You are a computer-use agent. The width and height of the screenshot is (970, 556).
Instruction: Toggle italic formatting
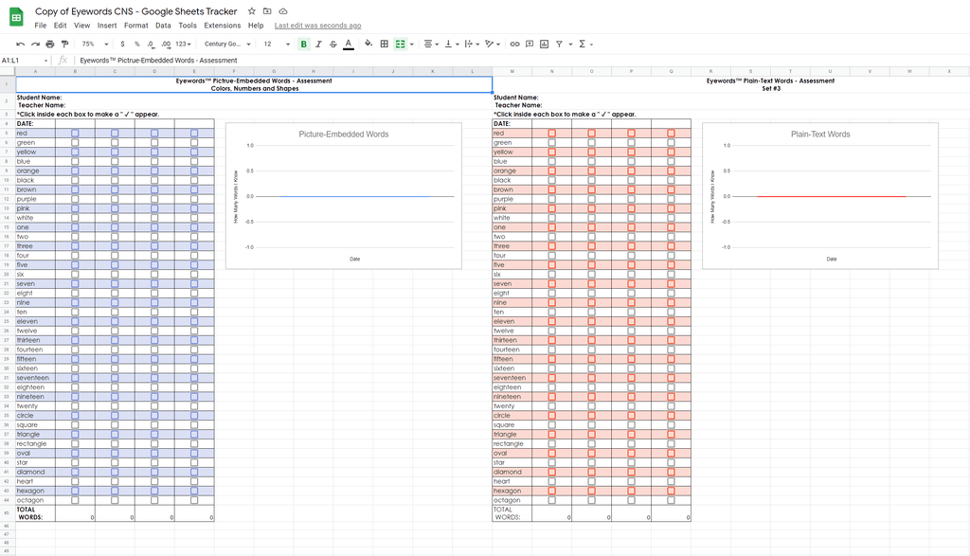[318, 44]
